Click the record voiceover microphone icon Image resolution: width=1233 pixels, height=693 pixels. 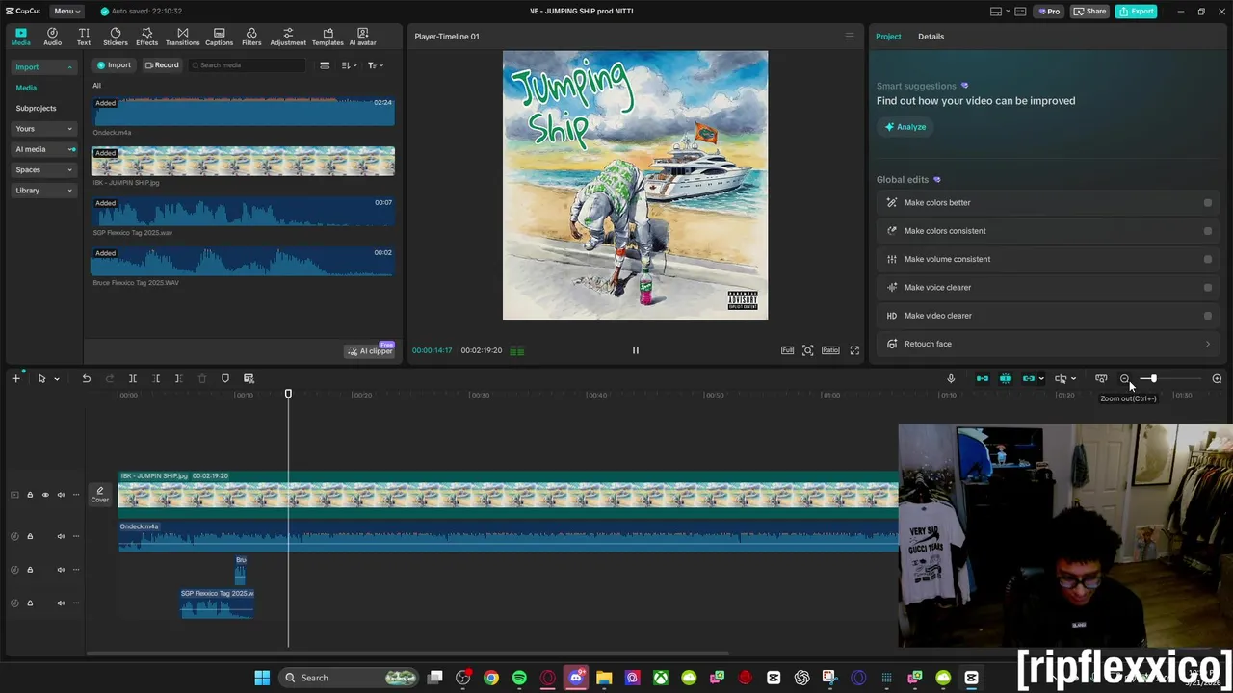pyautogui.click(x=951, y=378)
